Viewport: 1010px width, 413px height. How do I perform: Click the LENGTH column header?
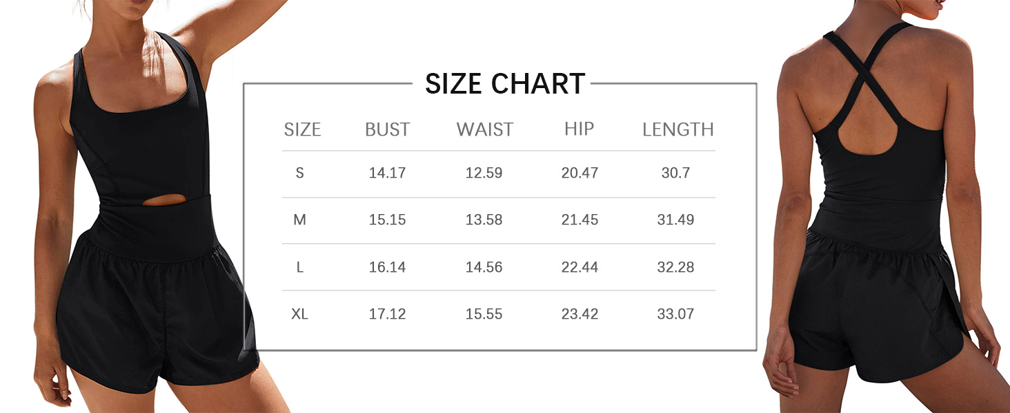pos(677,129)
